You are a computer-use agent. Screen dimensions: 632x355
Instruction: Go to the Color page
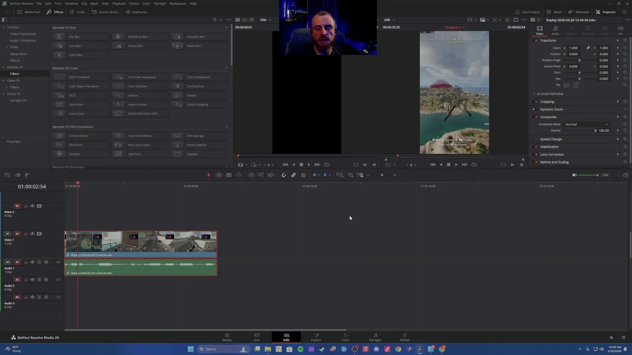(346, 337)
